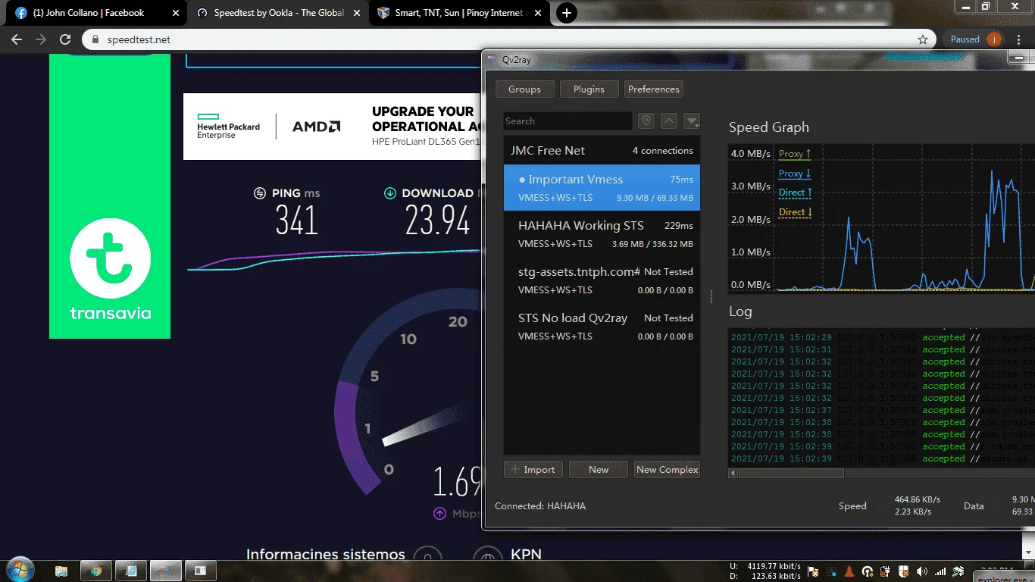Bookmark this page with the star icon
The width and height of the screenshot is (1035, 582).
922,39
